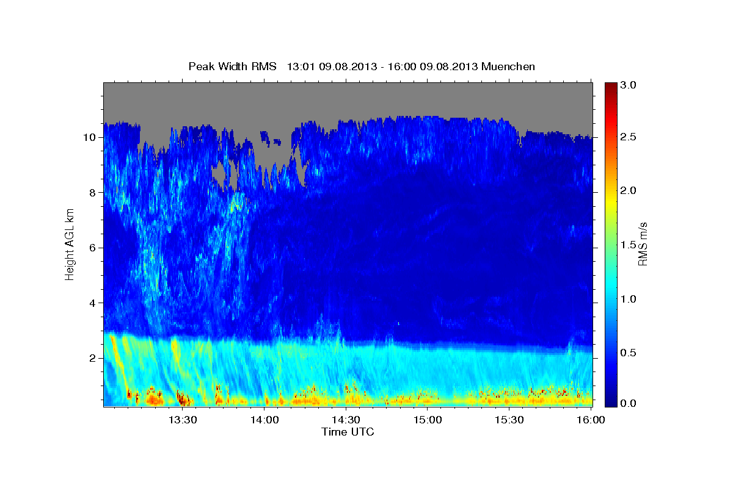Click the 'Time UTC' x-axis label
This screenshot has width=733, height=488.
pos(348,432)
